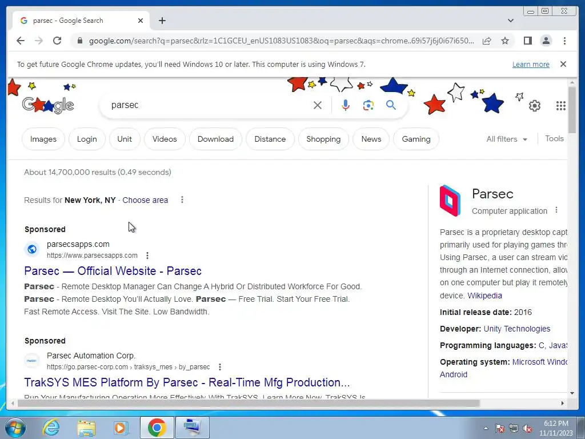Open a new tab with plus button
Image resolution: width=585 pixels, height=439 pixels.
point(162,21)
